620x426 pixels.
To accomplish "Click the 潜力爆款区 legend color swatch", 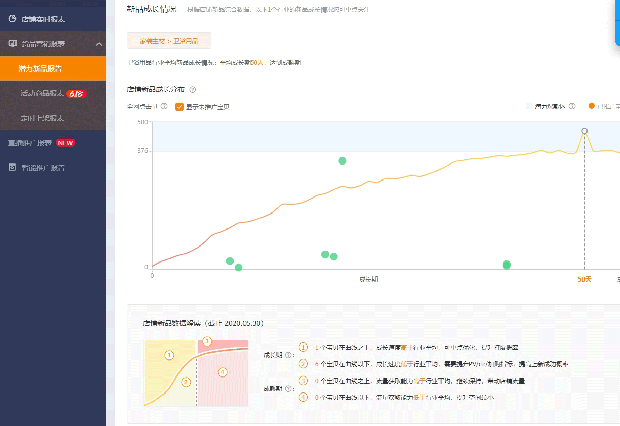I will tap(529, 106).
